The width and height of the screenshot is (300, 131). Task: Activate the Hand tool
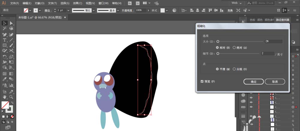[x=4, y=97]
